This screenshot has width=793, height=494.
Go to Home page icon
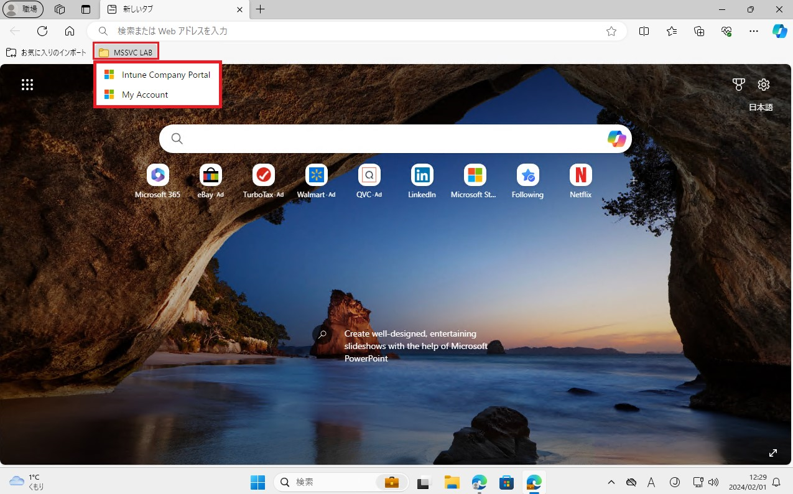[70, 31]
